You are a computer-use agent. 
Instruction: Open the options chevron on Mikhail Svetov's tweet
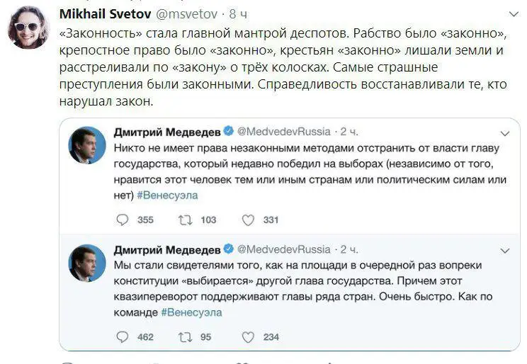(x=514, y=14)
